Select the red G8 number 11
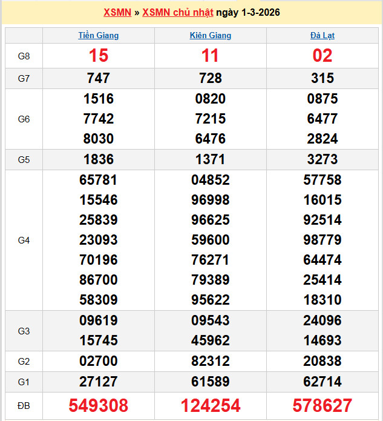The width and height of the screenshot is (383, 421). coord(211,56)
